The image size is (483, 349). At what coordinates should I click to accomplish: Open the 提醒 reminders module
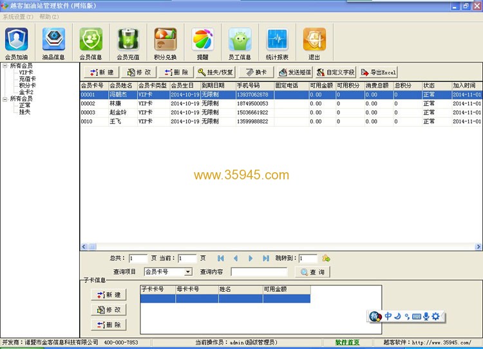coord(203,43)
